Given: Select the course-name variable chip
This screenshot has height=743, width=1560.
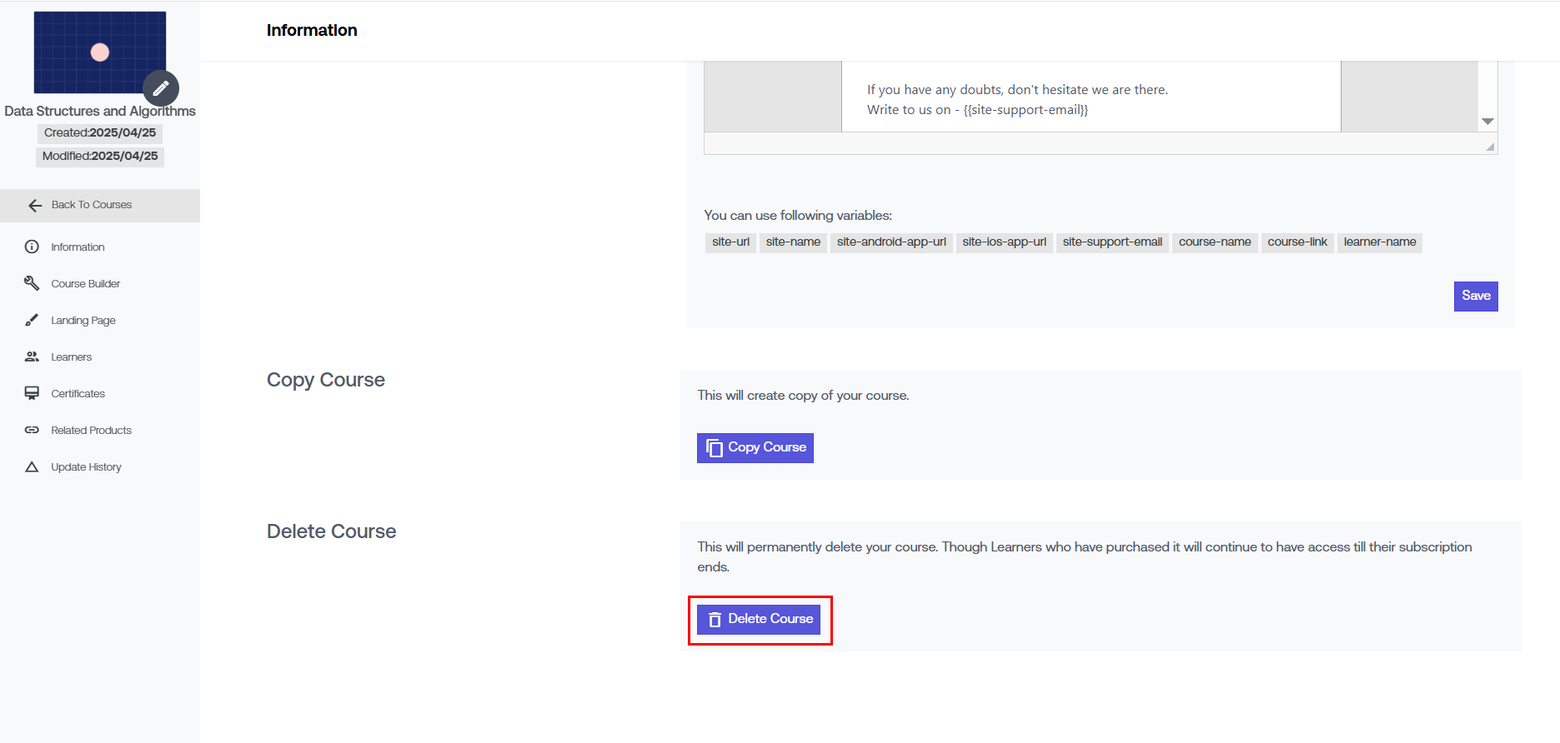Looking at the screenshot, I should click(x=1214, y=242).
